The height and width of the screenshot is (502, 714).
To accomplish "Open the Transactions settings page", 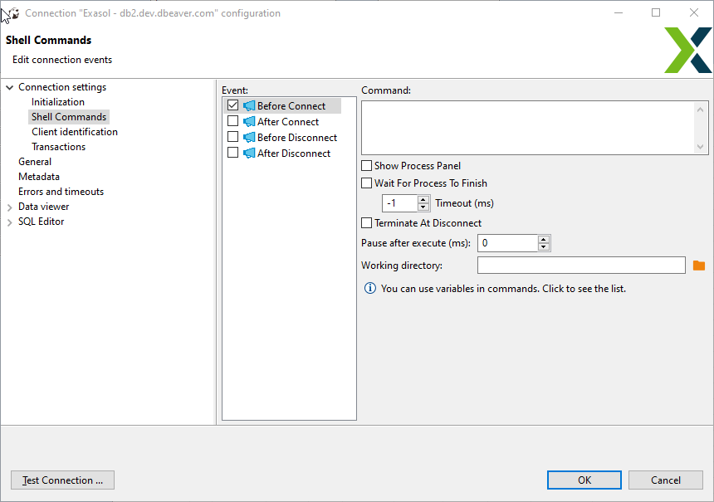I will point(58,146).
